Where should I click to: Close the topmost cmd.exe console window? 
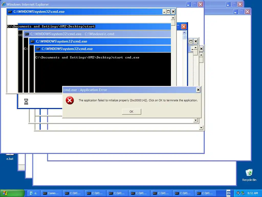(x=173, y=12)
